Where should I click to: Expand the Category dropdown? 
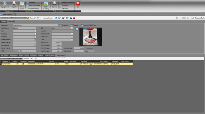35,34
